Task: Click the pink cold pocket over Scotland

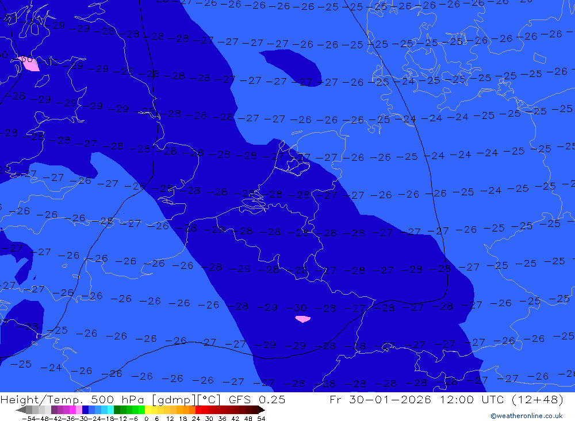Action: click(30, 65)
